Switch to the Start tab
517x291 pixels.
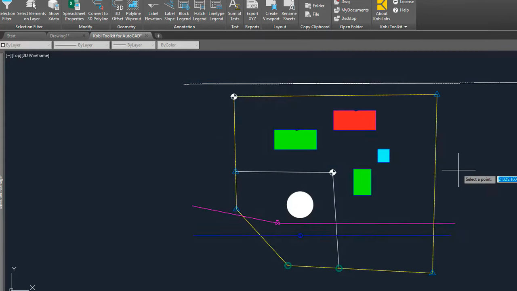(11, 36)
